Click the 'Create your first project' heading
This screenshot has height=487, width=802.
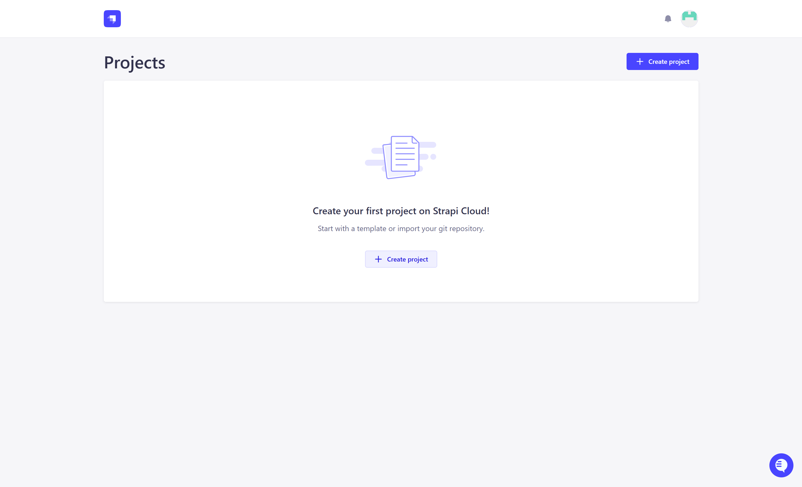(401, 211)
